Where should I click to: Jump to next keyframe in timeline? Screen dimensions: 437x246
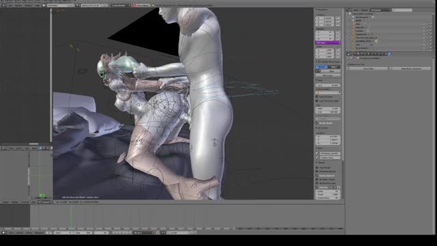(x=127, y=232)
